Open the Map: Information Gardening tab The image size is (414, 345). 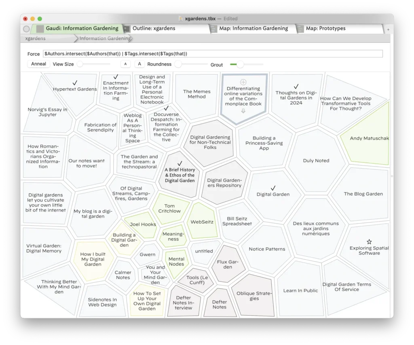253,28
